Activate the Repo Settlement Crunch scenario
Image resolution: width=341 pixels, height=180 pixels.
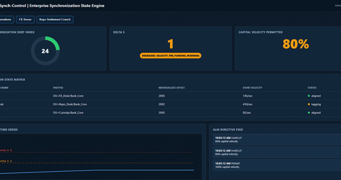[55, 19]
